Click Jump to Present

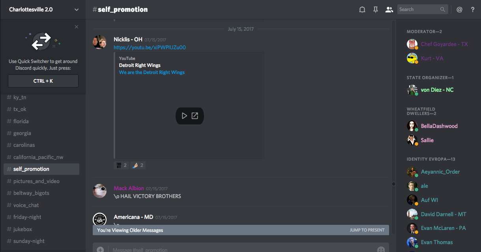click(x=367, y=230)
